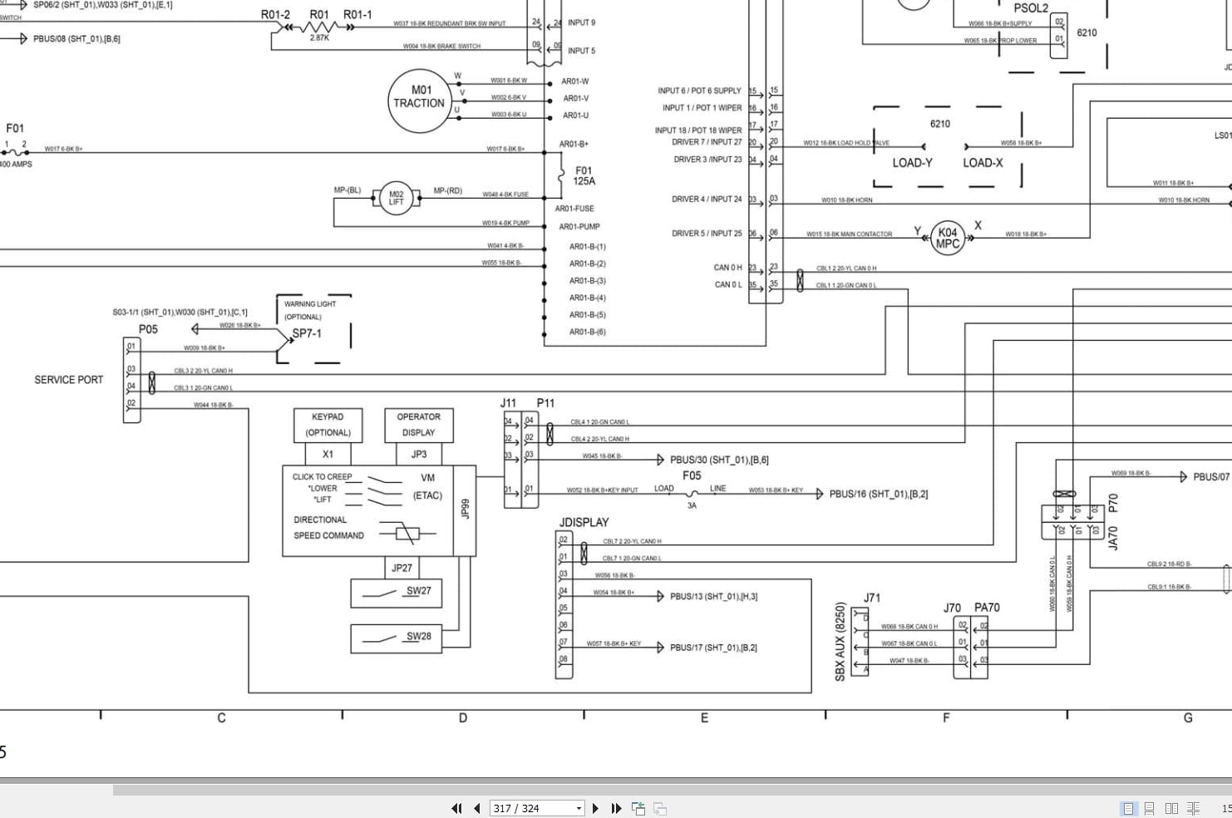Click the CAN 0 H pin label
This screenshot has width=1232, height=818.
[727, 268]
